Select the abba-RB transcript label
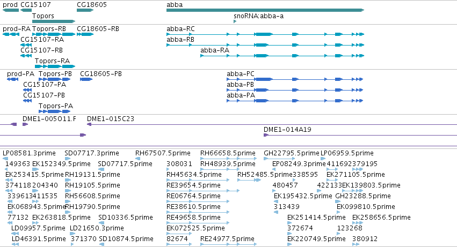Image resolution: width=457 pixels, height=247 pixels. 180,40
